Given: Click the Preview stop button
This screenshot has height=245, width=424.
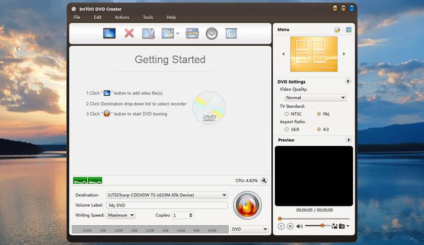Looking at the screenshot, I should point(290,226).
